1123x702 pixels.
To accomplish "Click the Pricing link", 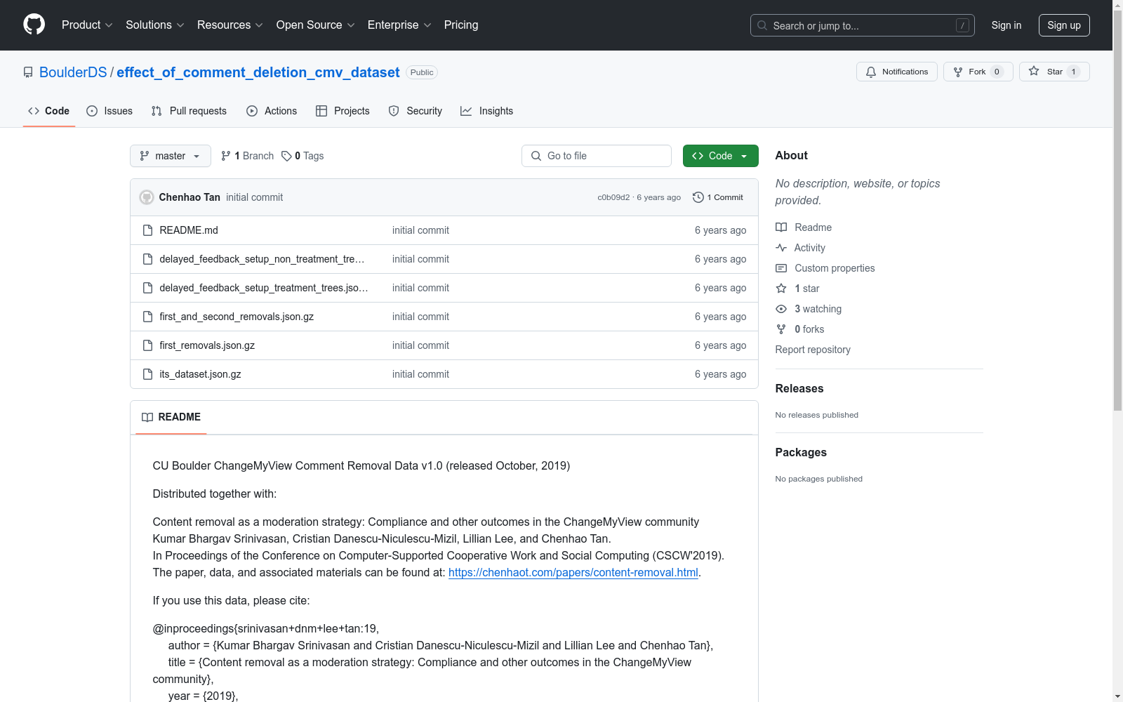I will point(461,25).
